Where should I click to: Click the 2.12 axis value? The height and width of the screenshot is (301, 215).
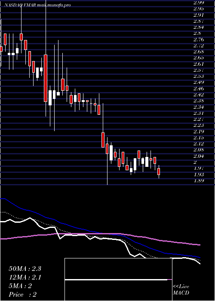[x=198, y=144]
